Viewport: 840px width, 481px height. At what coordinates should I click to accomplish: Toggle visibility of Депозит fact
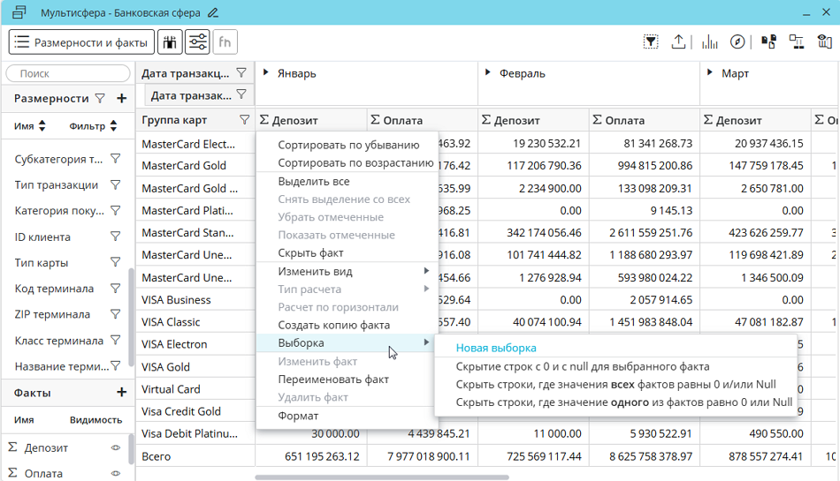115,447
